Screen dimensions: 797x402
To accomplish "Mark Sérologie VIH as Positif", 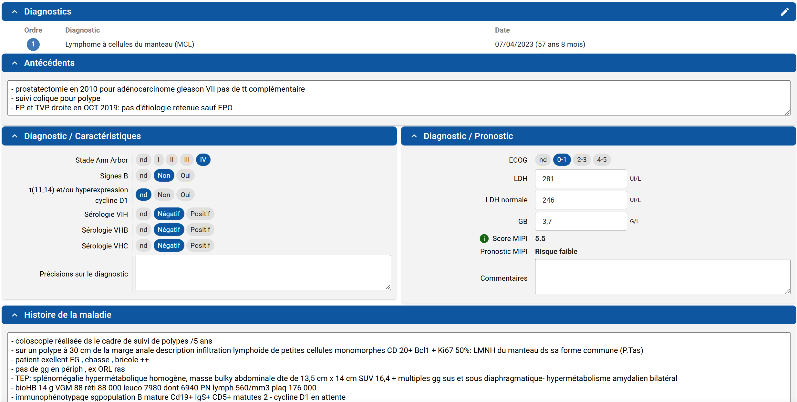I will click(x=200, y=214).
